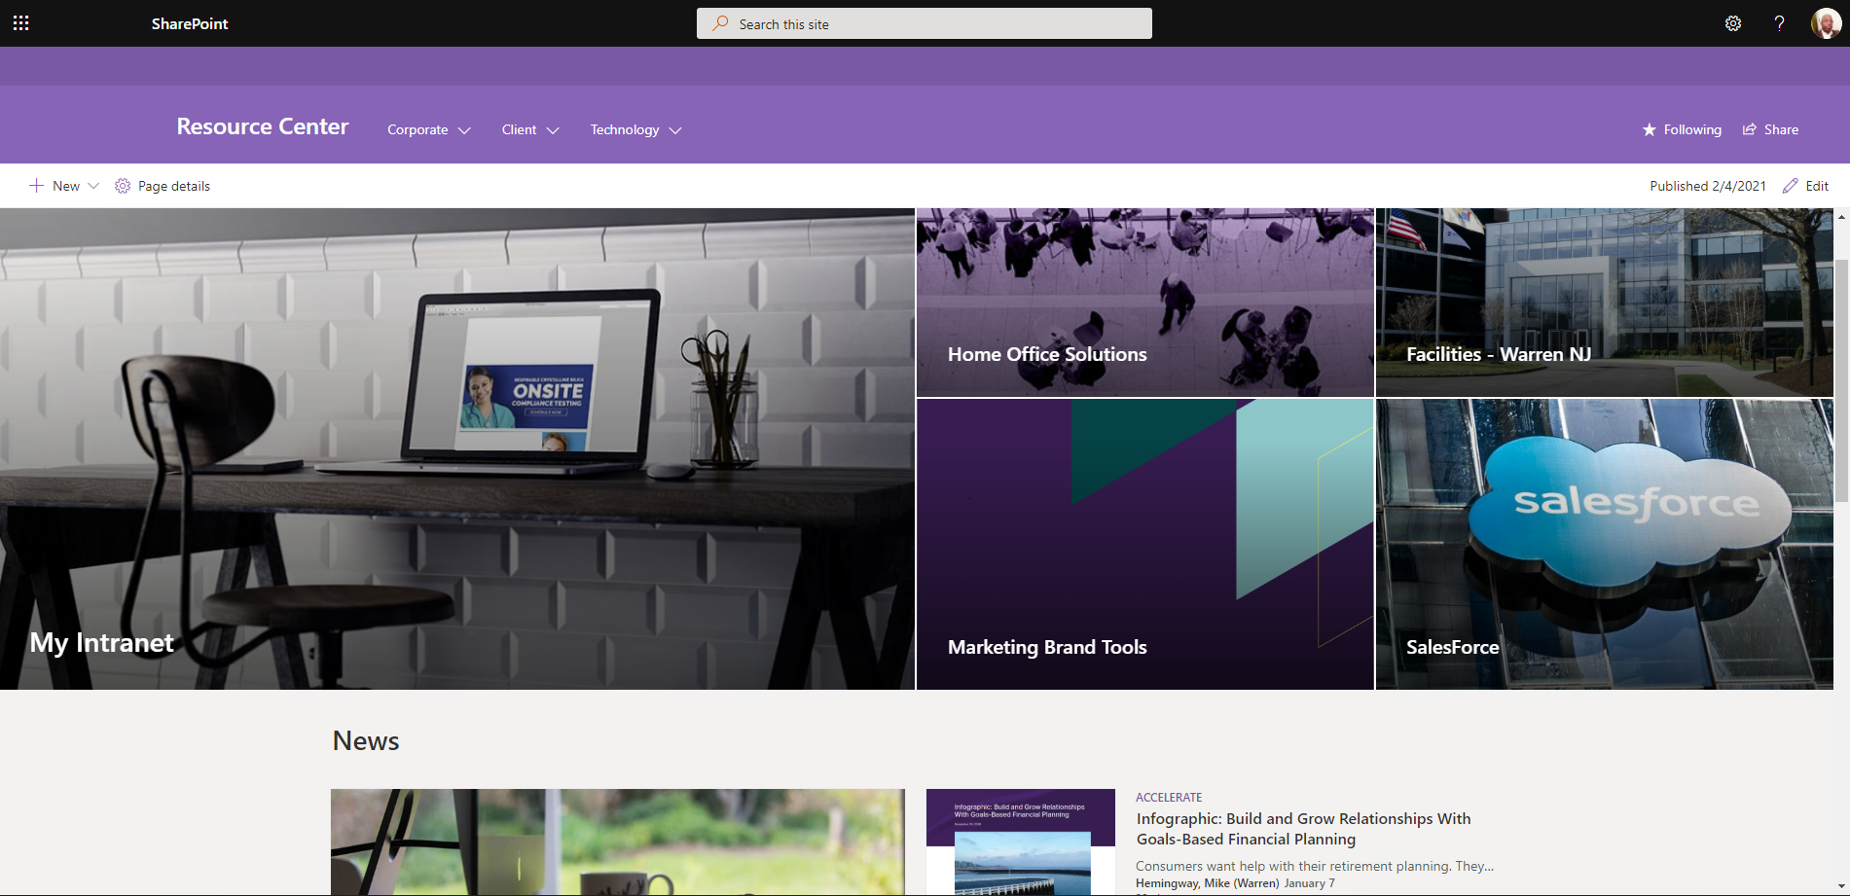
Task: Click the page's vertical scrollbar thumb
Action: (1841, 381)
